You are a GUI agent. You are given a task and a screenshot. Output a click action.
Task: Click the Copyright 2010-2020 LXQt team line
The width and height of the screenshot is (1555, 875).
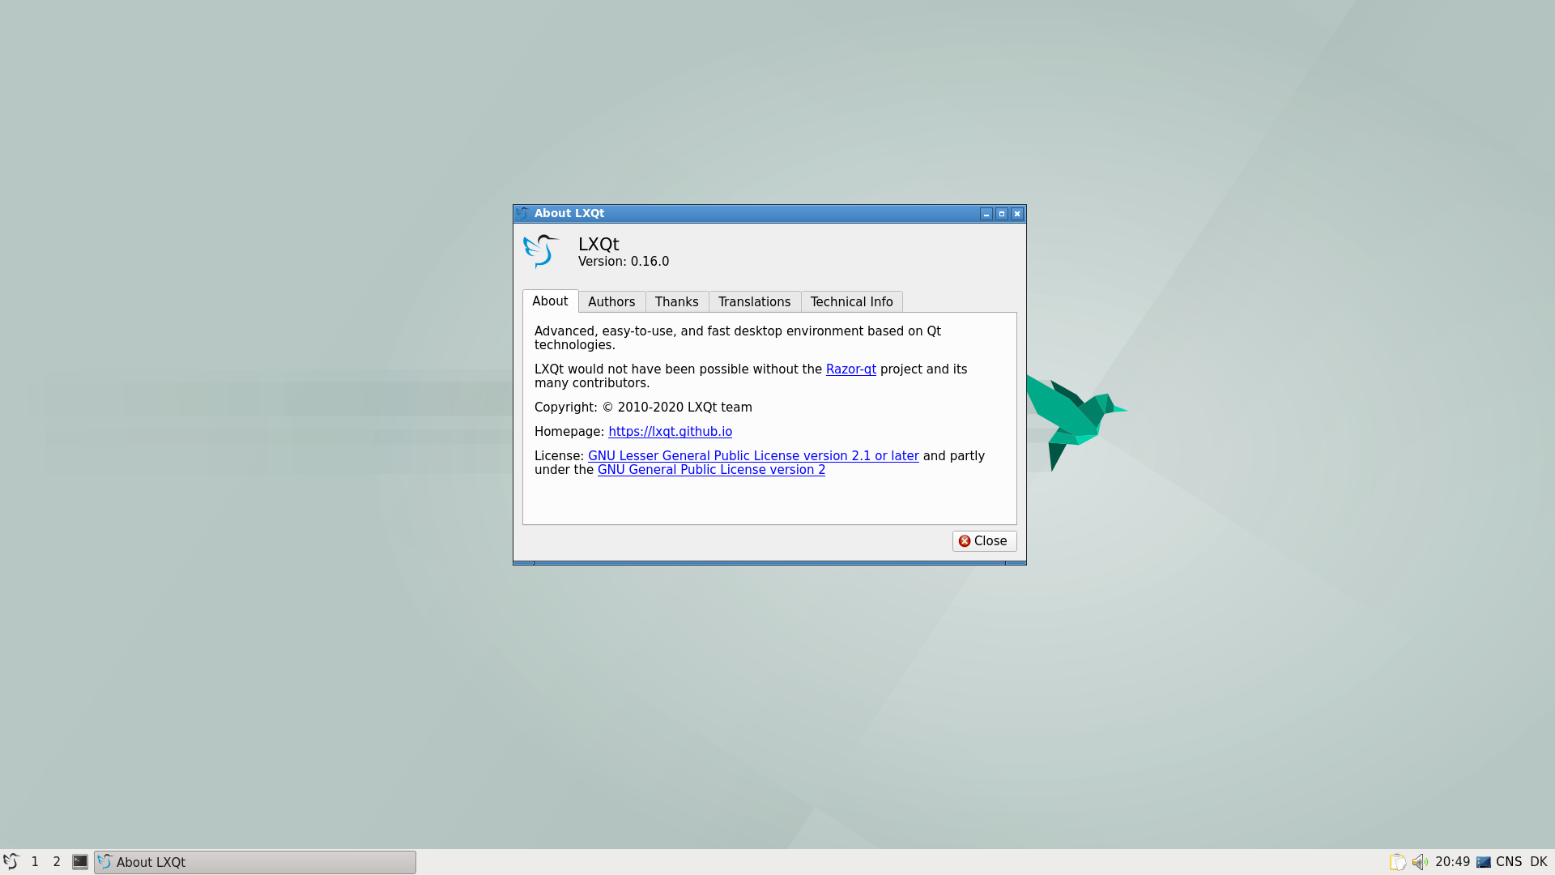pyautogui.click(x=643, y=408)
